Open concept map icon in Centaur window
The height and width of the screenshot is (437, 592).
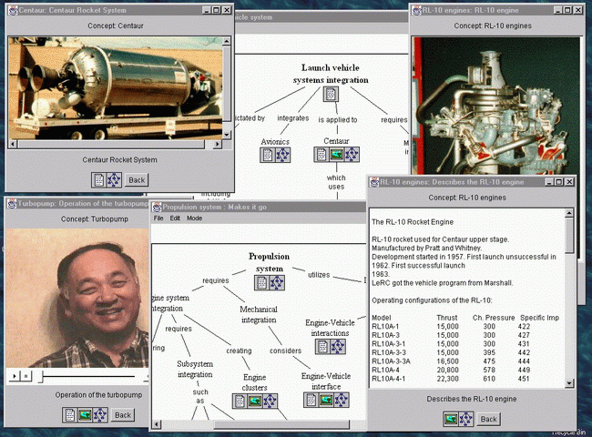114,180
